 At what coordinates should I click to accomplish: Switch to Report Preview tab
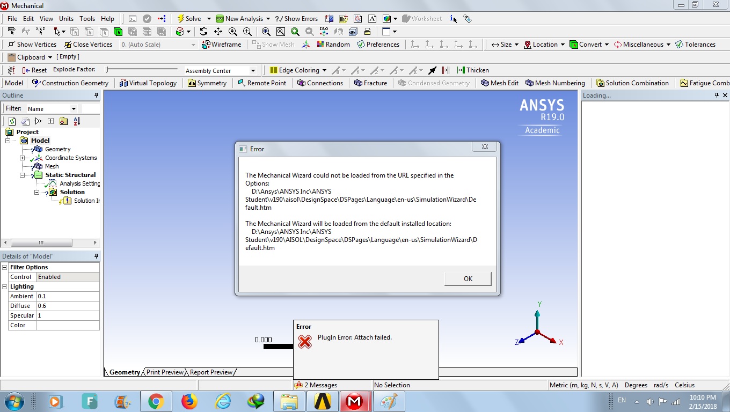(211, 372)
